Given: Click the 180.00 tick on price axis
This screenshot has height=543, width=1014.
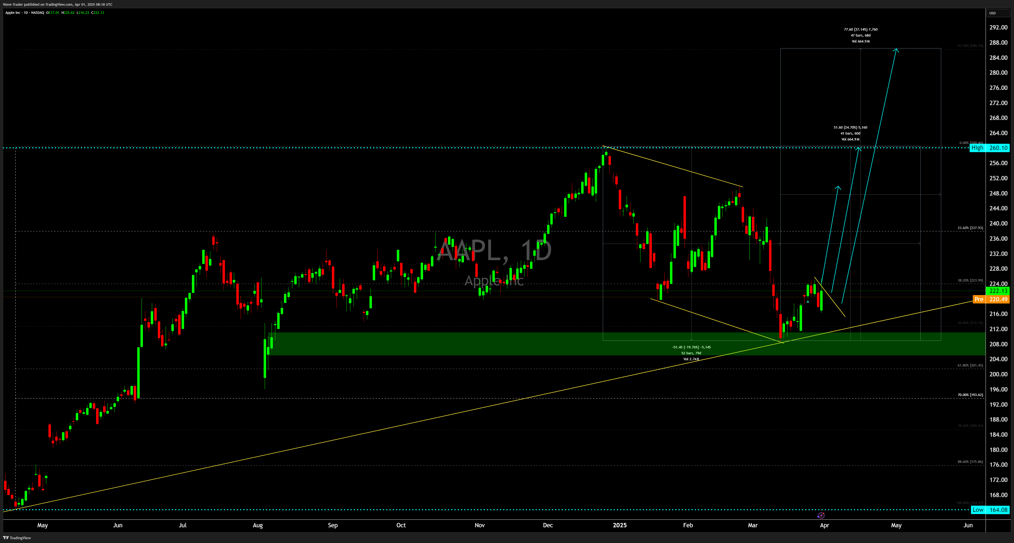Looking at the screenshot, I should [x=998, y=450].
